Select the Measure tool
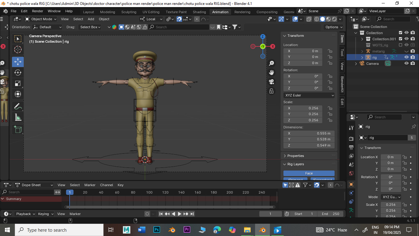This screenshot has height=236, width=419. pos(18,117)
